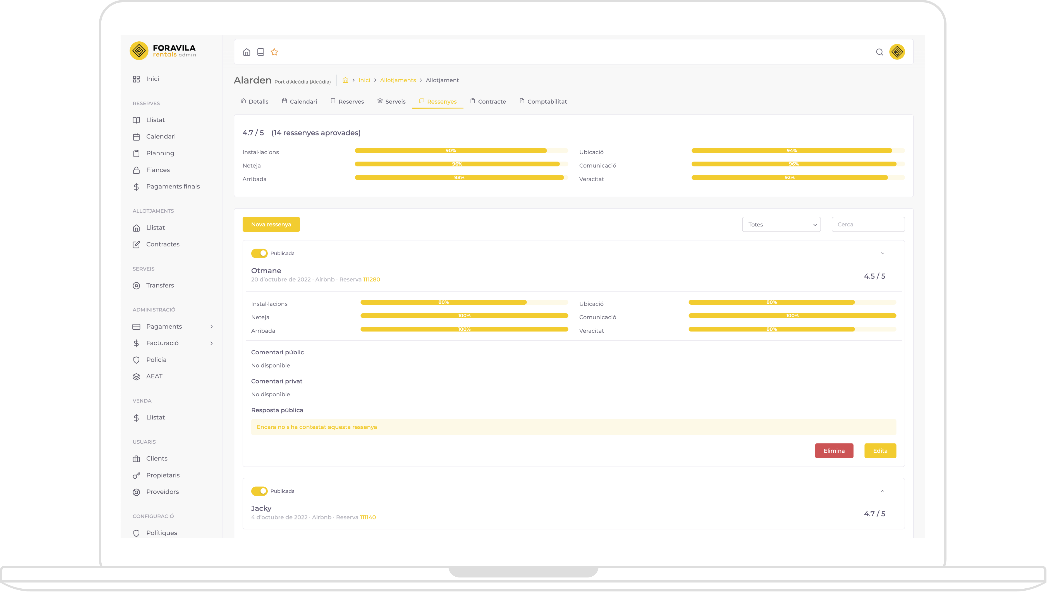
Task: Switch to the Serveis tab
Action: 391,102
